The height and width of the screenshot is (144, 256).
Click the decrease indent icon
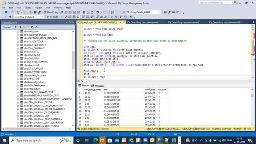coord(121,17)
